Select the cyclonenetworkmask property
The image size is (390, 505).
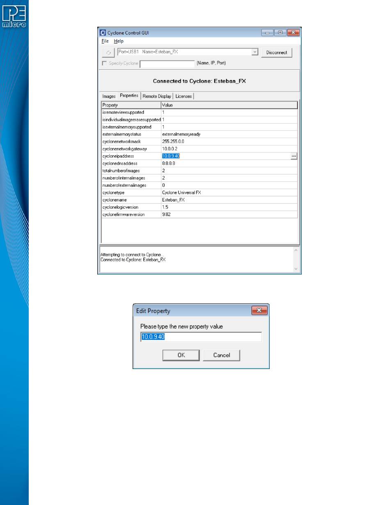131,141
